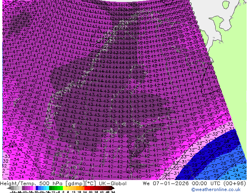Select the dark purple swatch above -42 in legend

[23, 188]
